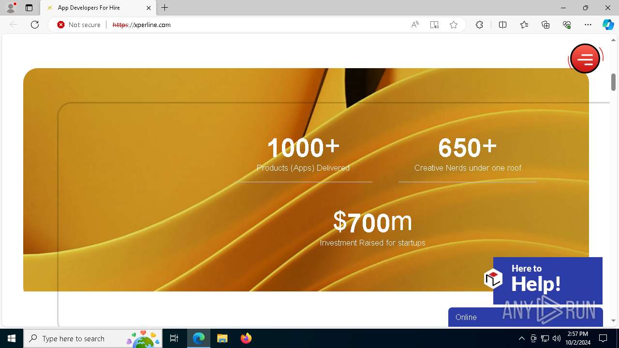Show hidden system tray icons
This screenshot has height=348, width=619.
click(x=521, y=338)
